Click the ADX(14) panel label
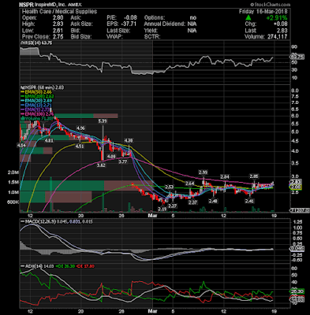 pos(32,266)
